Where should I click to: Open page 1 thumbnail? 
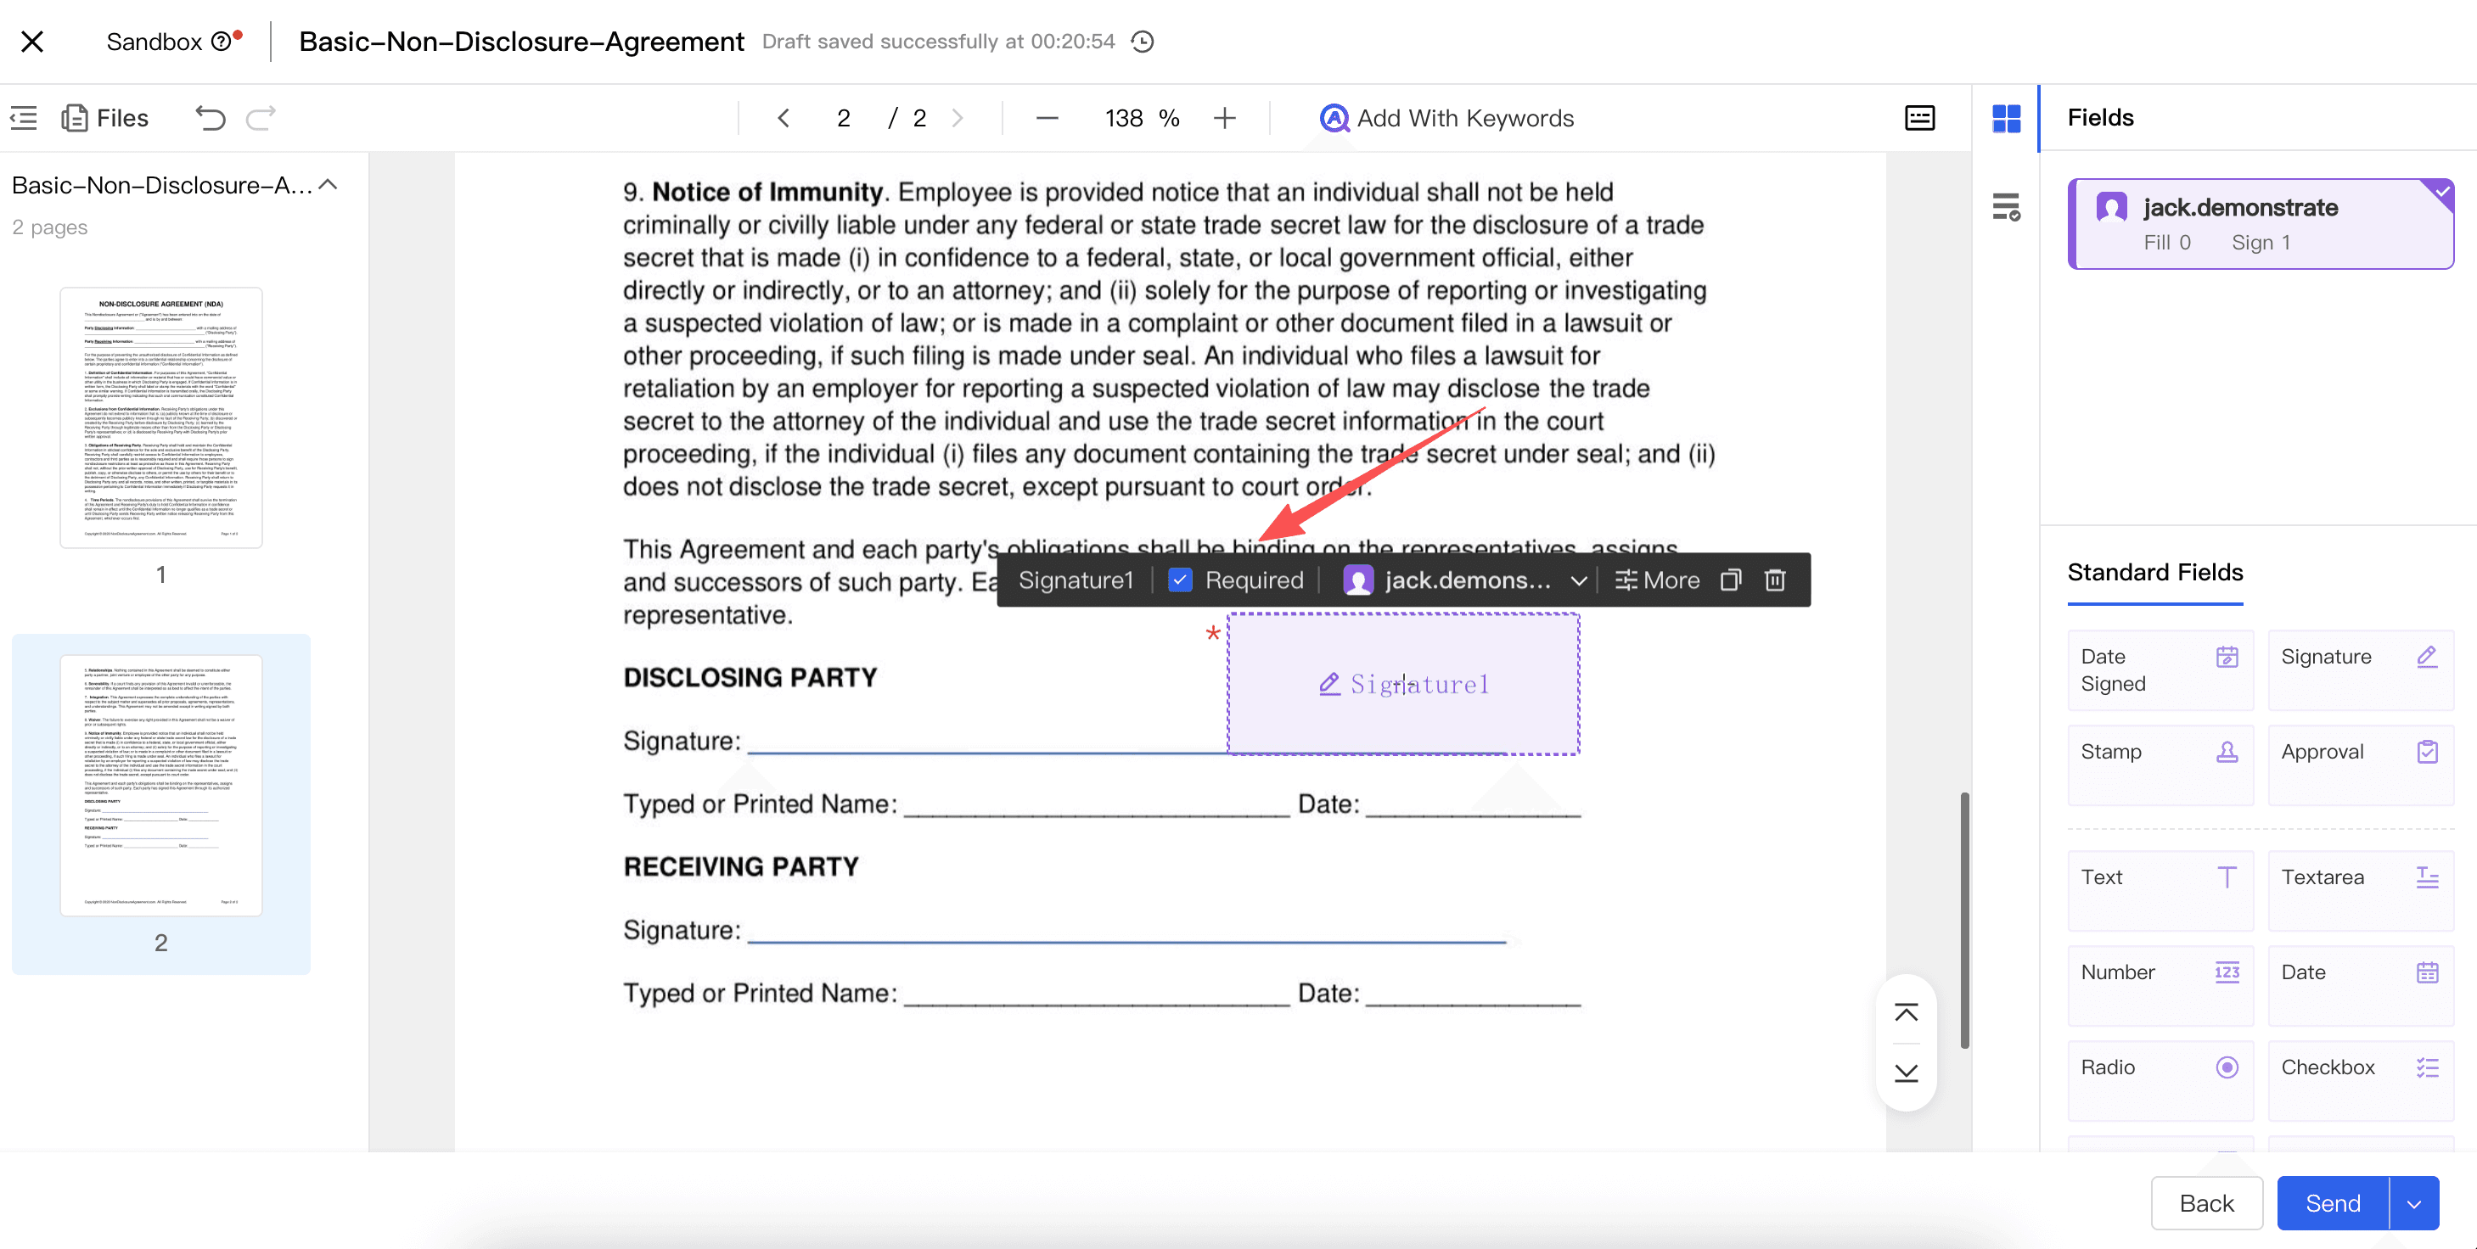pyautogui.click(x=160, y=418)
